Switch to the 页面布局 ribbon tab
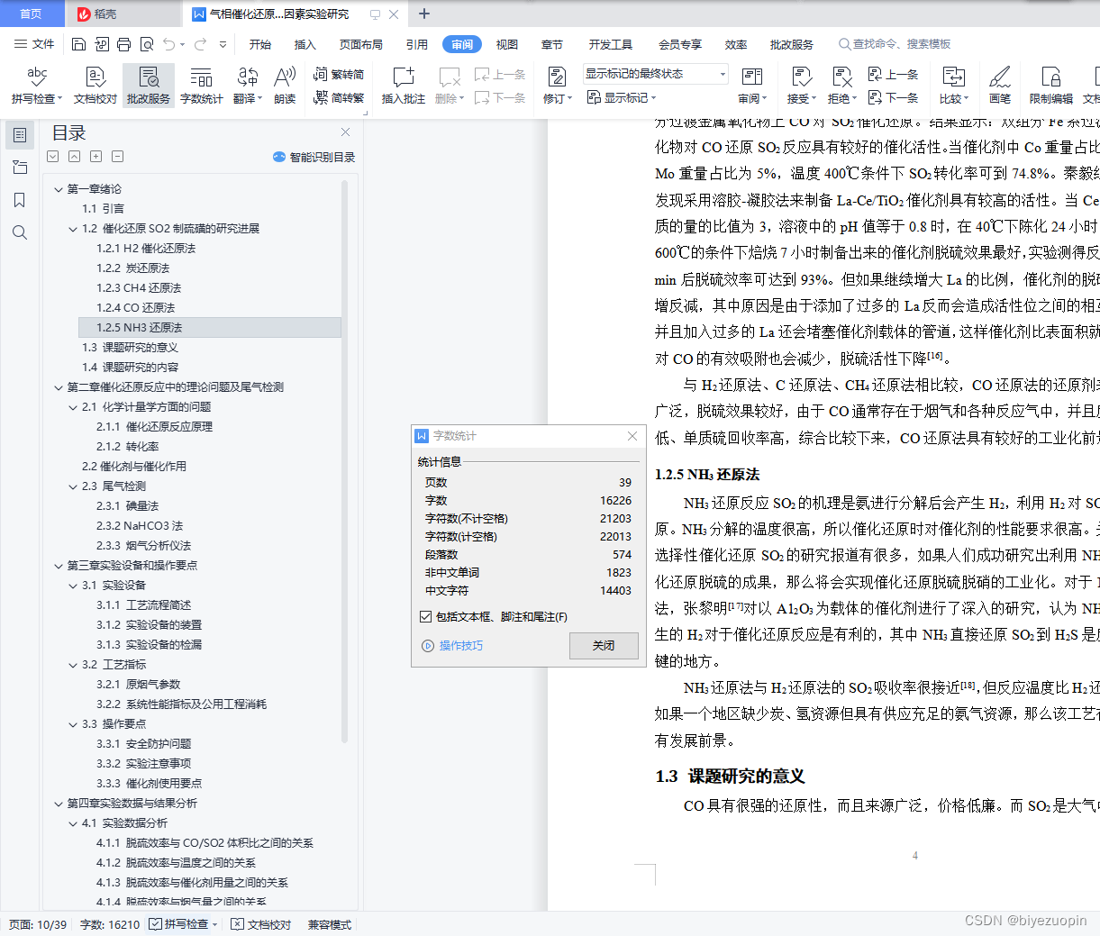 pos(361,44)
